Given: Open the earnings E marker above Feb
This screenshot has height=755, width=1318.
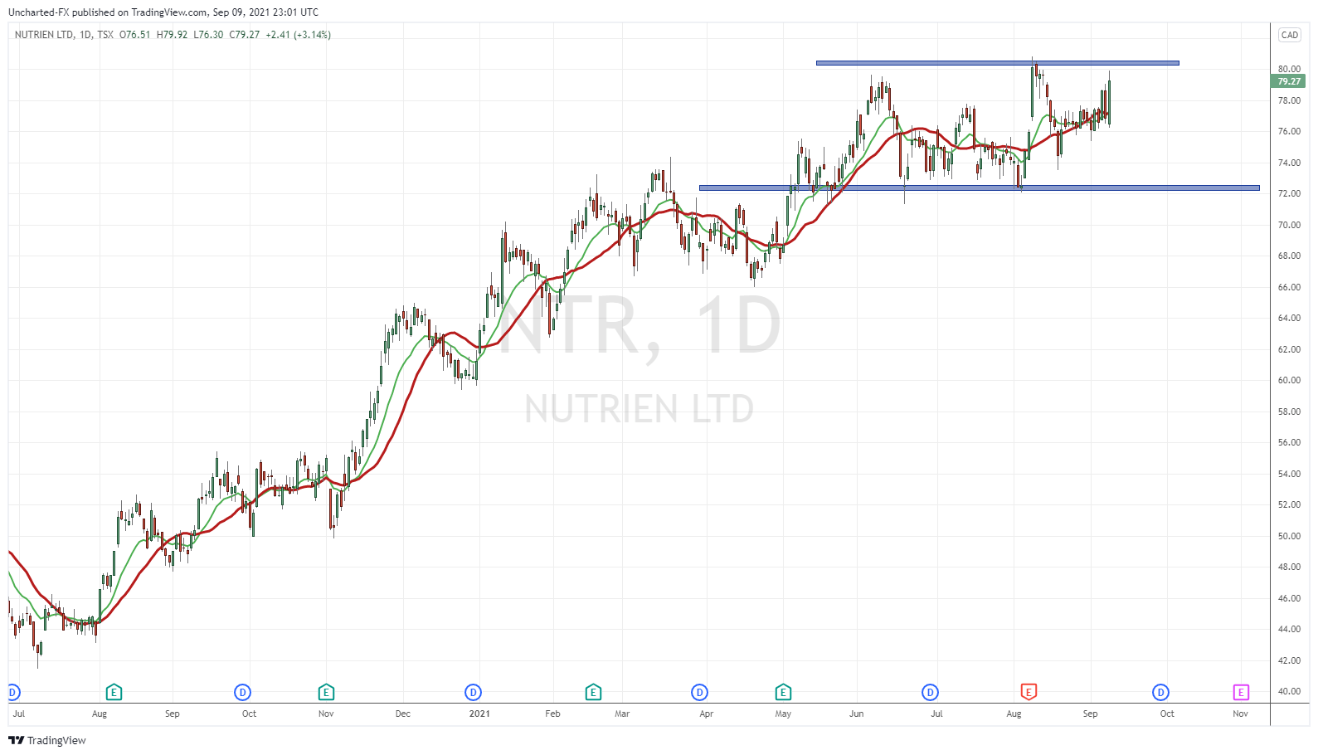Looking at the screenshot, I should [593, 692].
